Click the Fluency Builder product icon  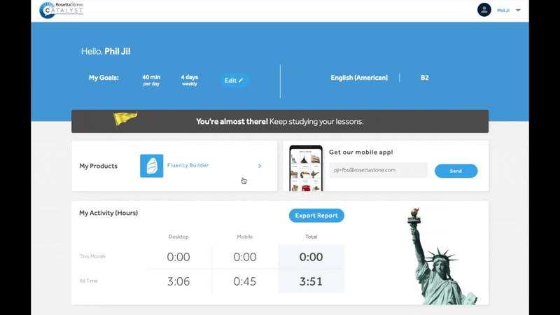click(151, 166)
